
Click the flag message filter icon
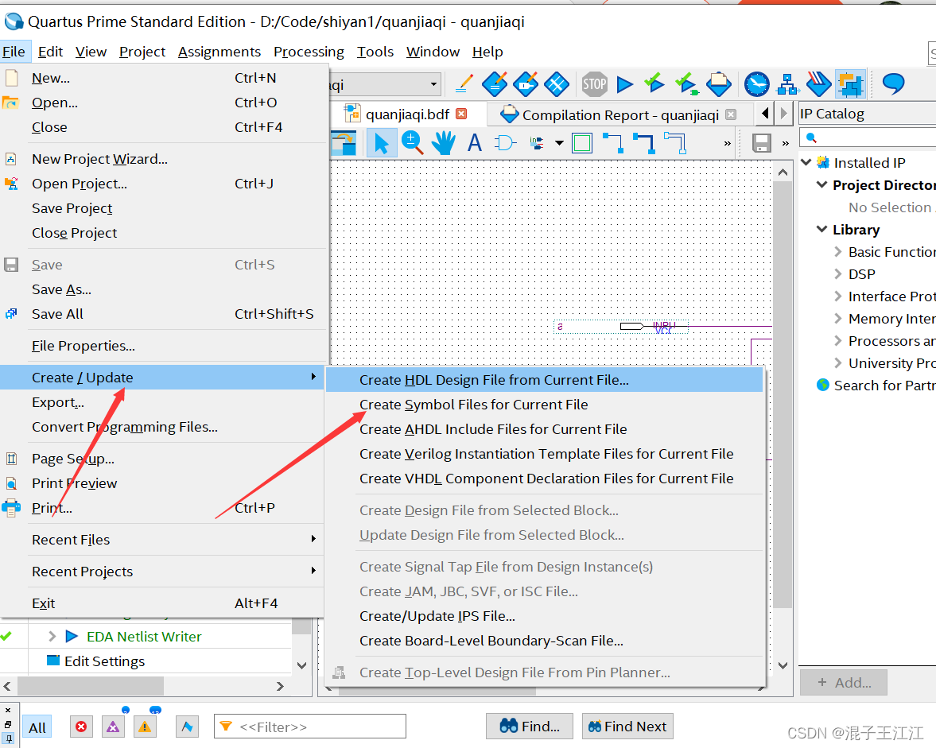click(188, 727)
